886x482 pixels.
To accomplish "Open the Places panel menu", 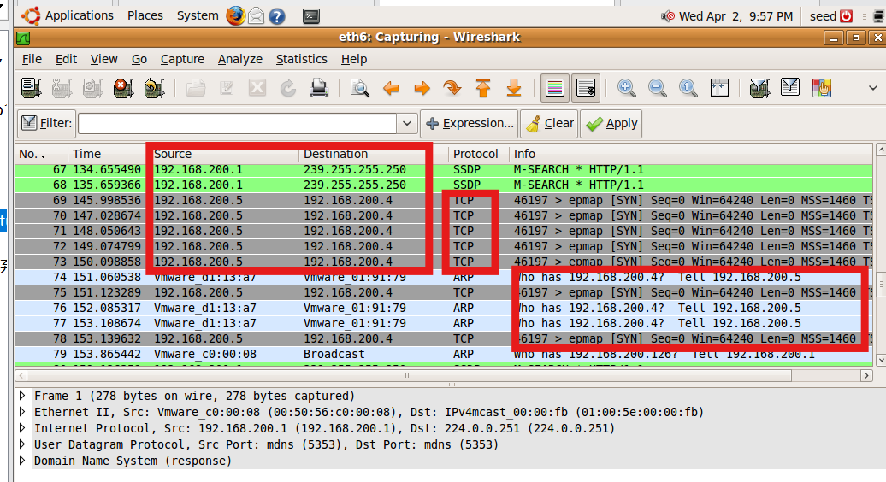I will [145, 15].
